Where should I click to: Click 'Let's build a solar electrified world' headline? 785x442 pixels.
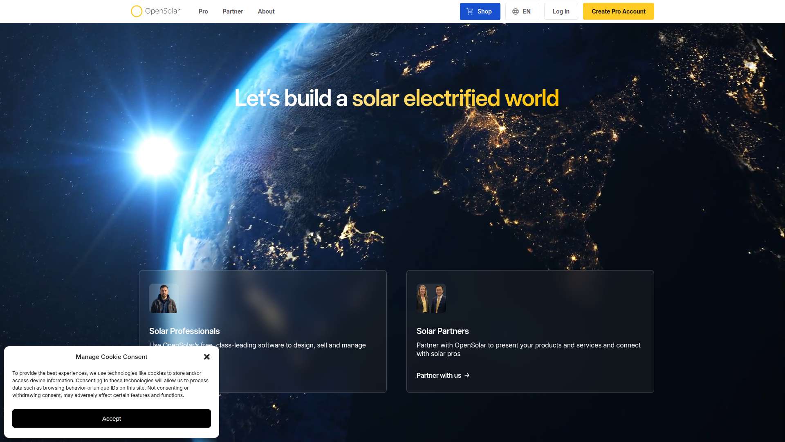397,98
